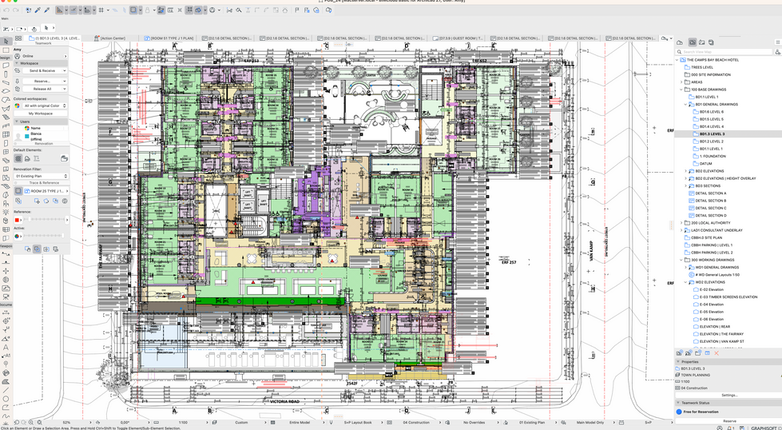The width and height of the screenshot is (782, 430).
Task: Open the 04 Construction layer combination bottom bar
Action: click(x=416, y=423)
